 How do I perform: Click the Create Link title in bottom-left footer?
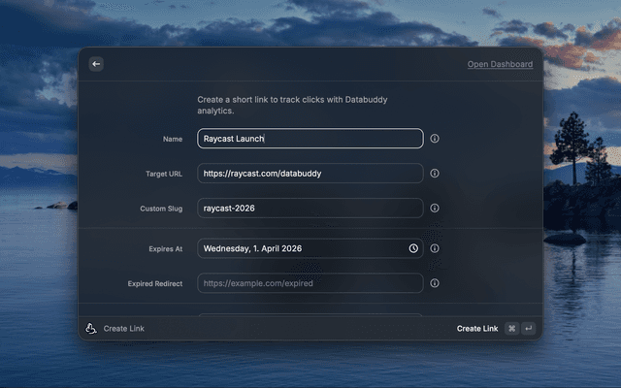(x=123, y=329)
